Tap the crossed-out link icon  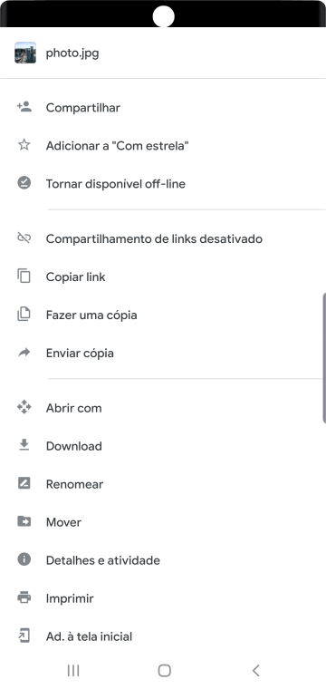click(24, 238)
